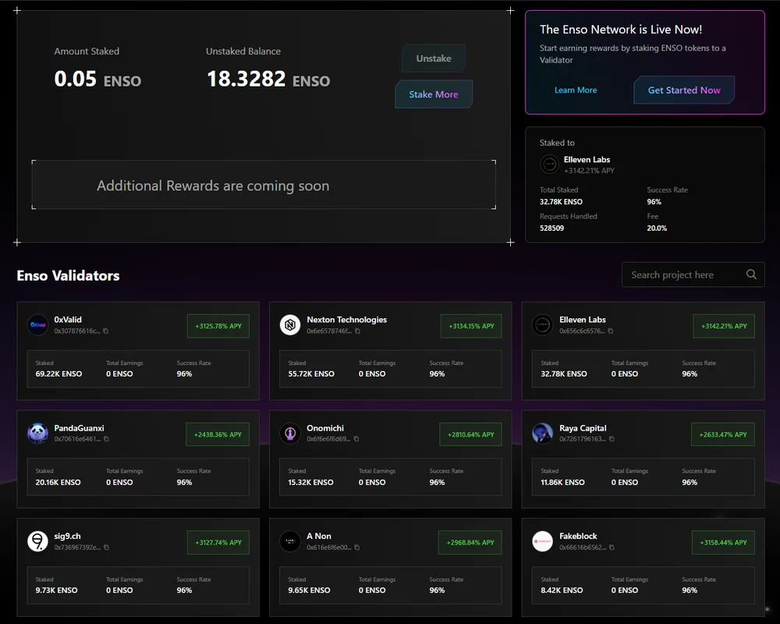780x624 pixels.
Task: Select the A Non validator card
Action: pyautogui.click(x=391, y=568)
